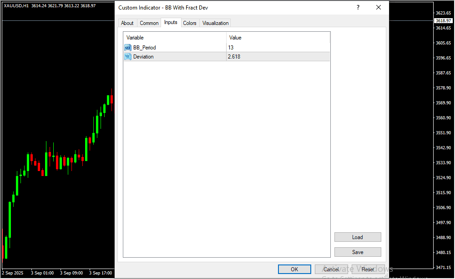This screenshot has height=279, width=455.
Task: Save the input settings with Save
Action: pos(358,252)
